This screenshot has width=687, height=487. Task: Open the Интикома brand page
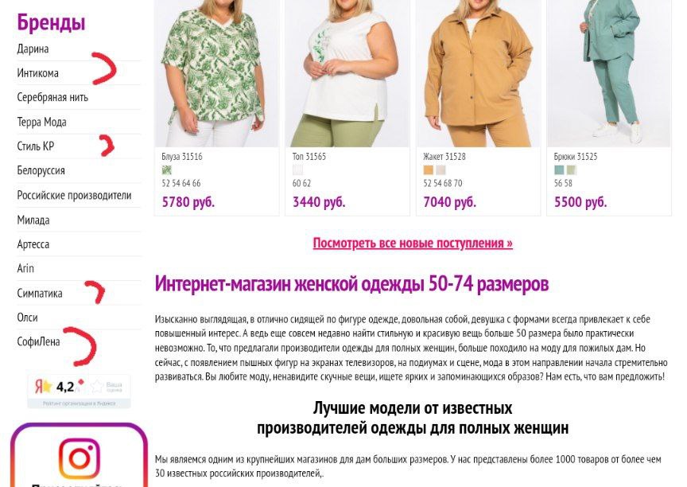(37, 73)
